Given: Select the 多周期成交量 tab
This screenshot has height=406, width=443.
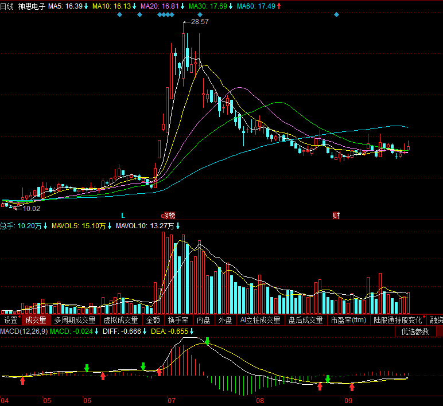Looking at the screenshot, I should coord(75,321).
